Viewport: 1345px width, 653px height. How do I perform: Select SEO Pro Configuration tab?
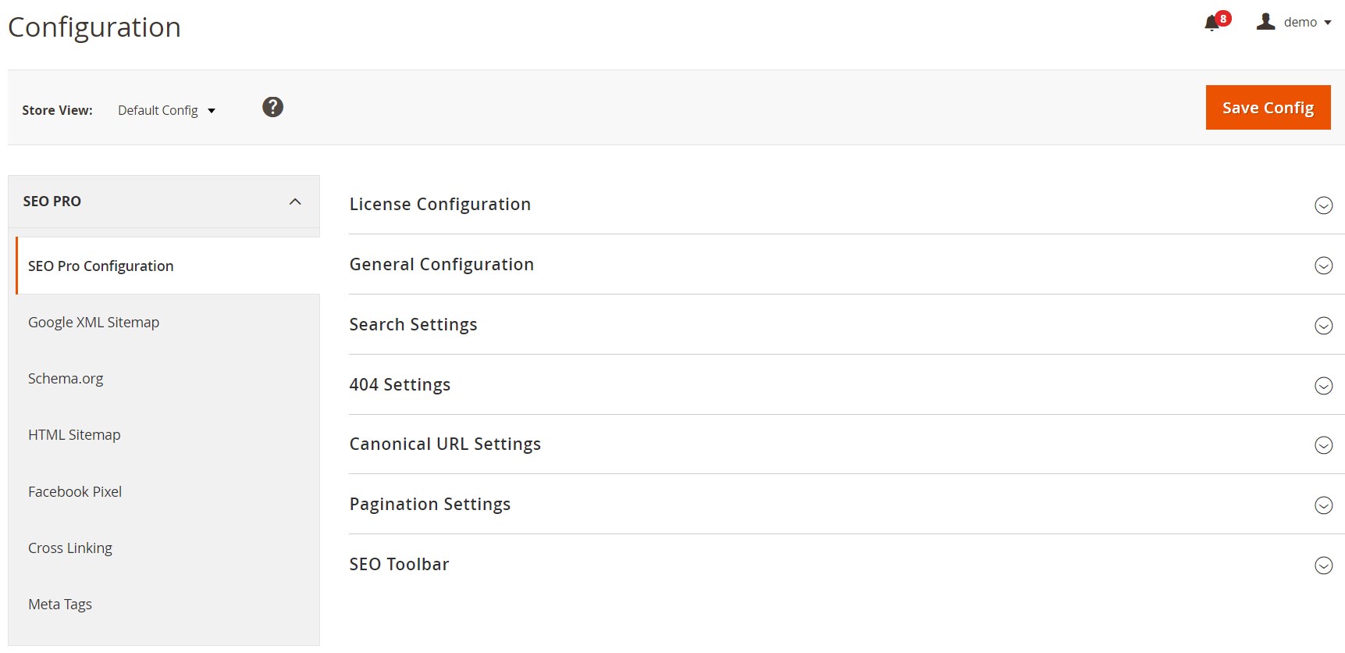[x=168, y=266]
